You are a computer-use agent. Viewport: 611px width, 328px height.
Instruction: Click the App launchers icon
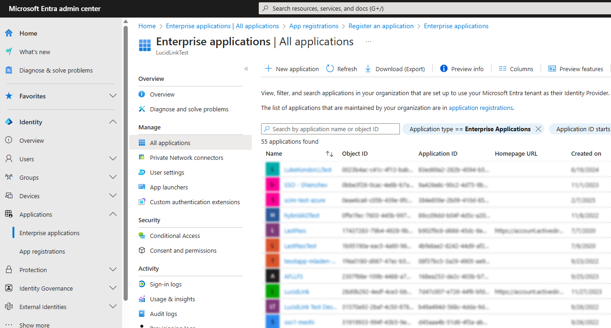142,187
